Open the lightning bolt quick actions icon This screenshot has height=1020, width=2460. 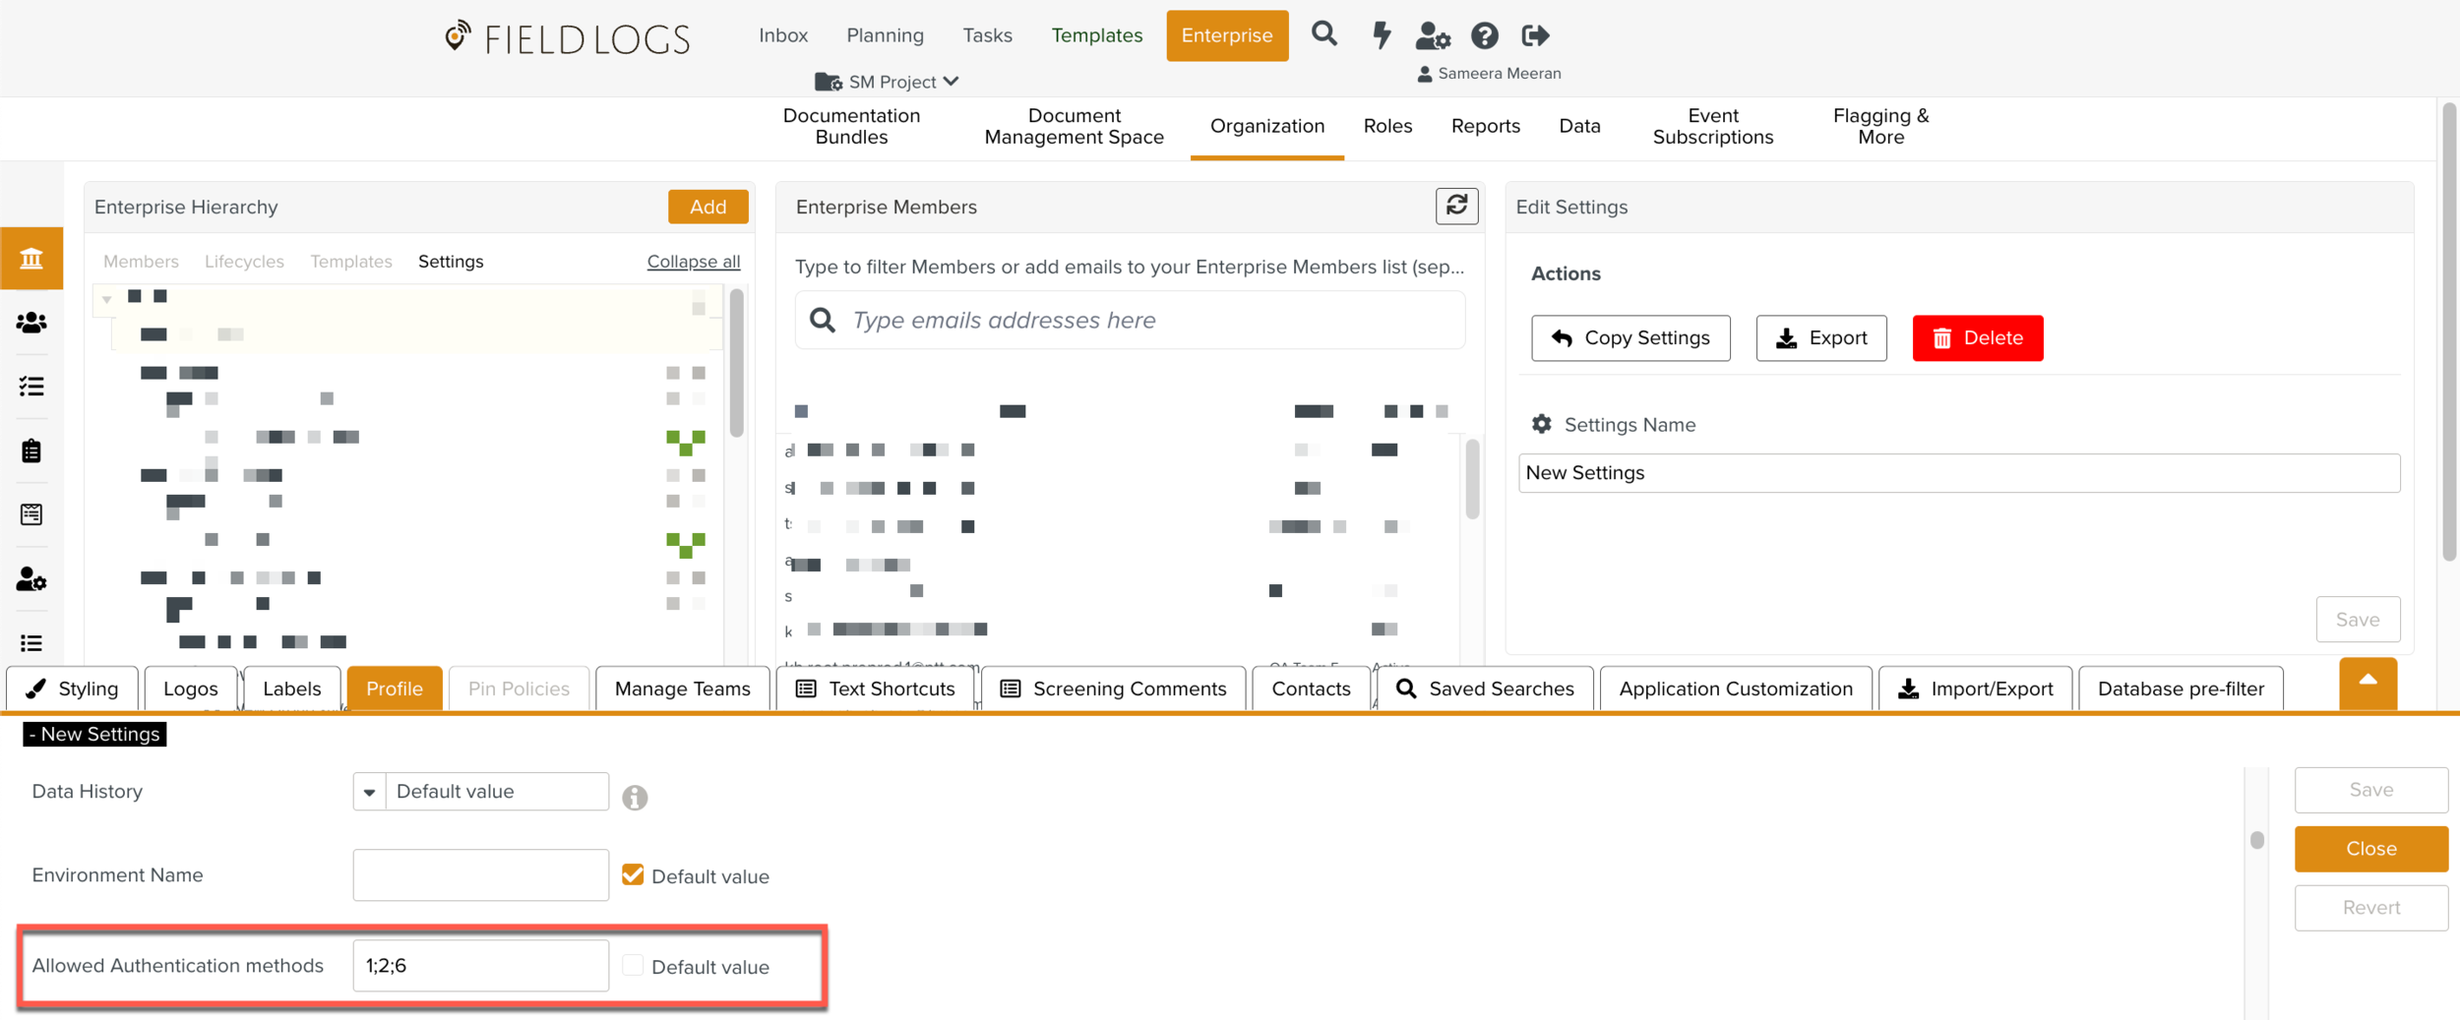(x=1382, y=35)
